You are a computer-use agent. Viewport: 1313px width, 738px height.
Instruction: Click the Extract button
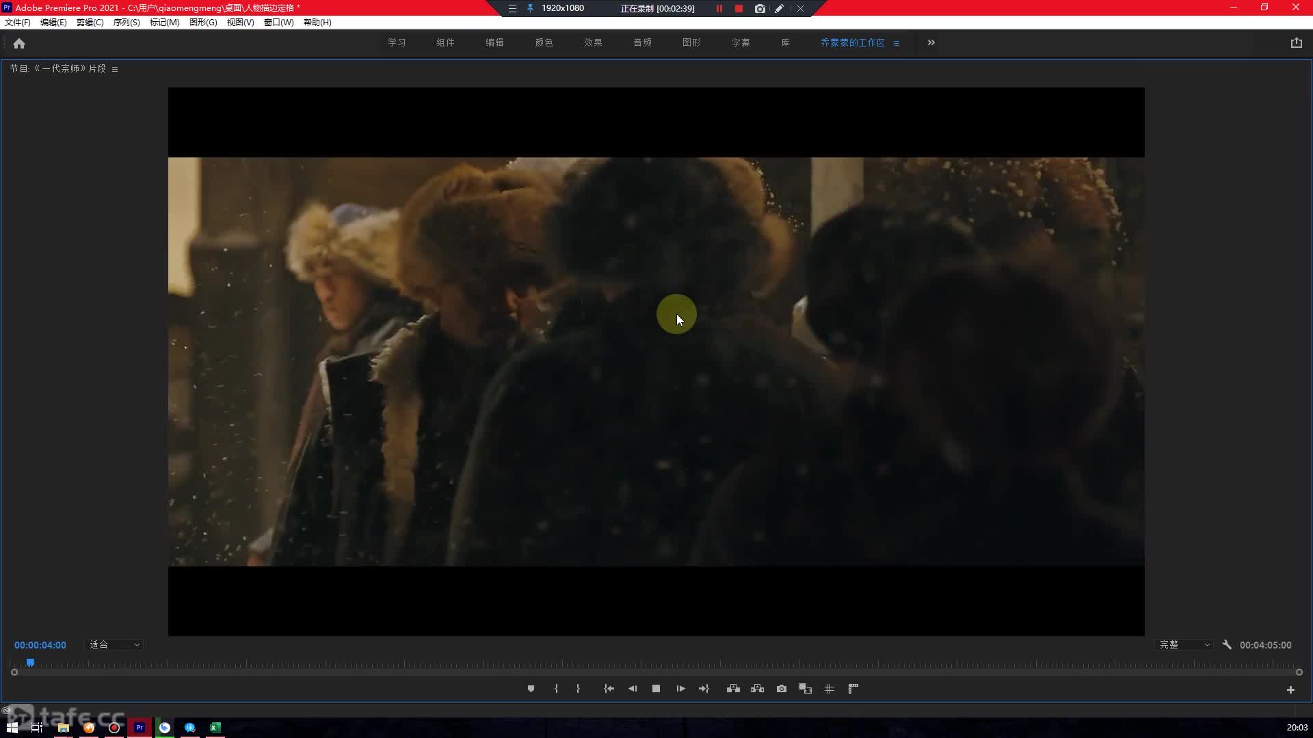point(757,689)
